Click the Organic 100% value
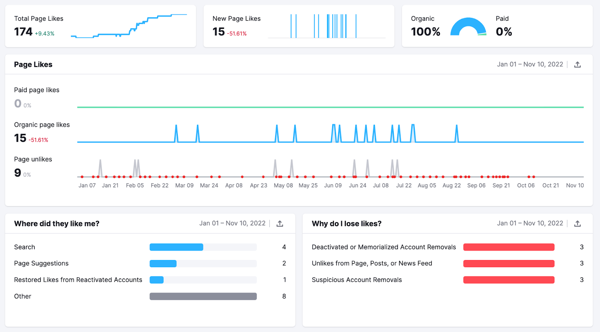 (426, 32)
